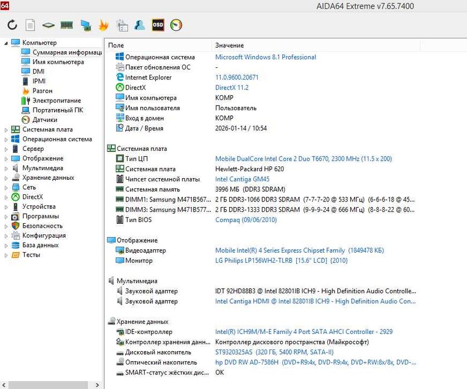The height and width of the screenshot is (389, 467).
Task: Open the OSD panel icon
Action: [x=158, y=24]
